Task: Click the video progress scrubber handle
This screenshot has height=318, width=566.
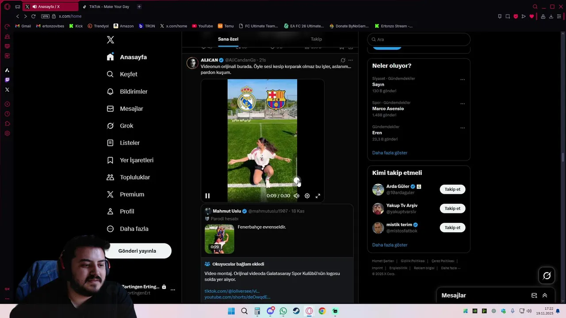Action: click(x=297, y=181)
